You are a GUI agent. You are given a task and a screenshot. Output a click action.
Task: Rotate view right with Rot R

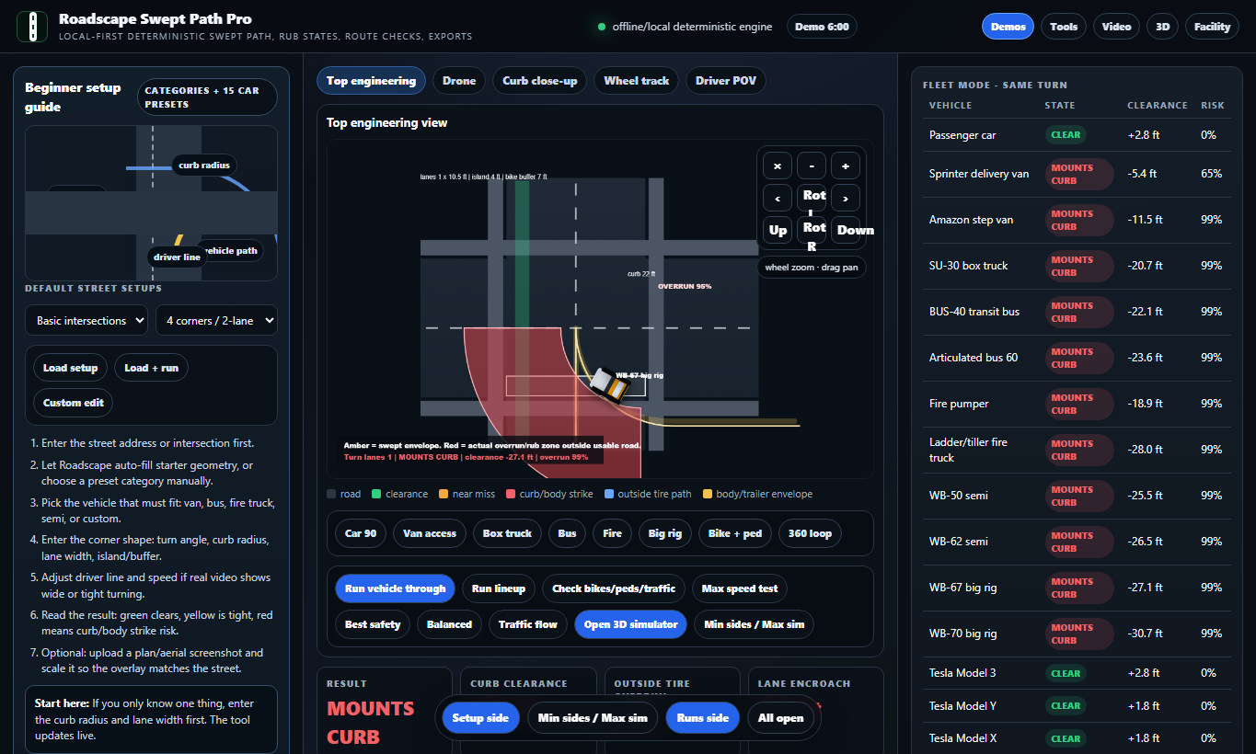812,230
